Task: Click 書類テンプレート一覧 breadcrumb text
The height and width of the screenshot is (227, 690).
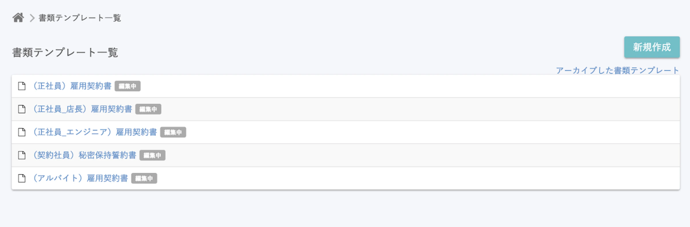Action: pos(80,18)
